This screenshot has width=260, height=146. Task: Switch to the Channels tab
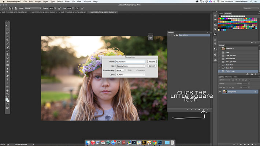coord(229,77)
